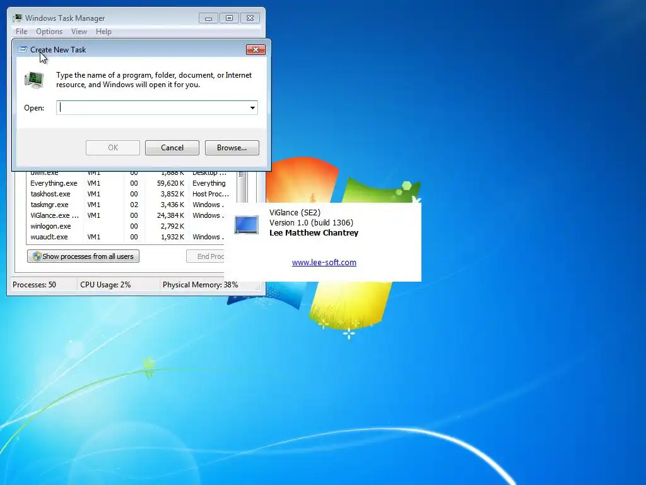Screen dimensions: 646x485
Task: Click the Task Manager title bar icon
Action: point(17,18)
